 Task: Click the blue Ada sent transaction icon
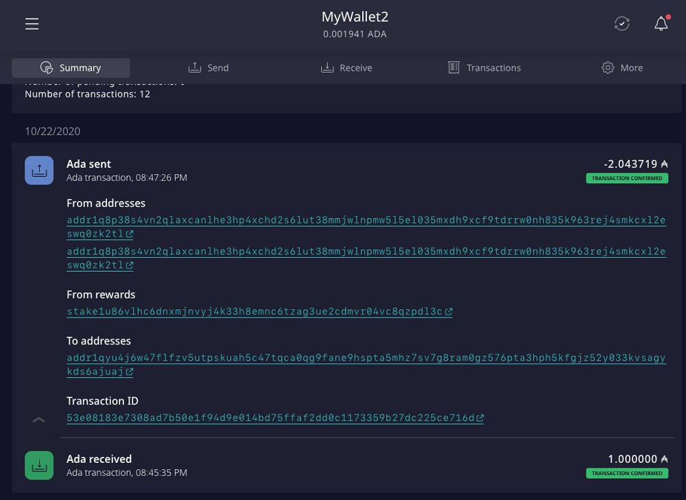tap(39, 169)
